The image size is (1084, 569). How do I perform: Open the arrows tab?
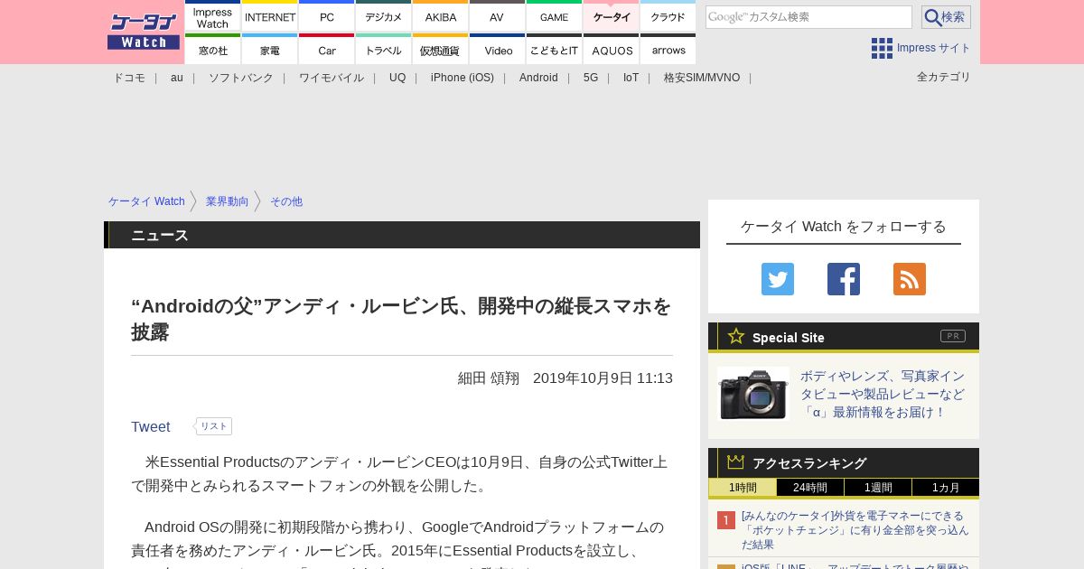(668, 50)
